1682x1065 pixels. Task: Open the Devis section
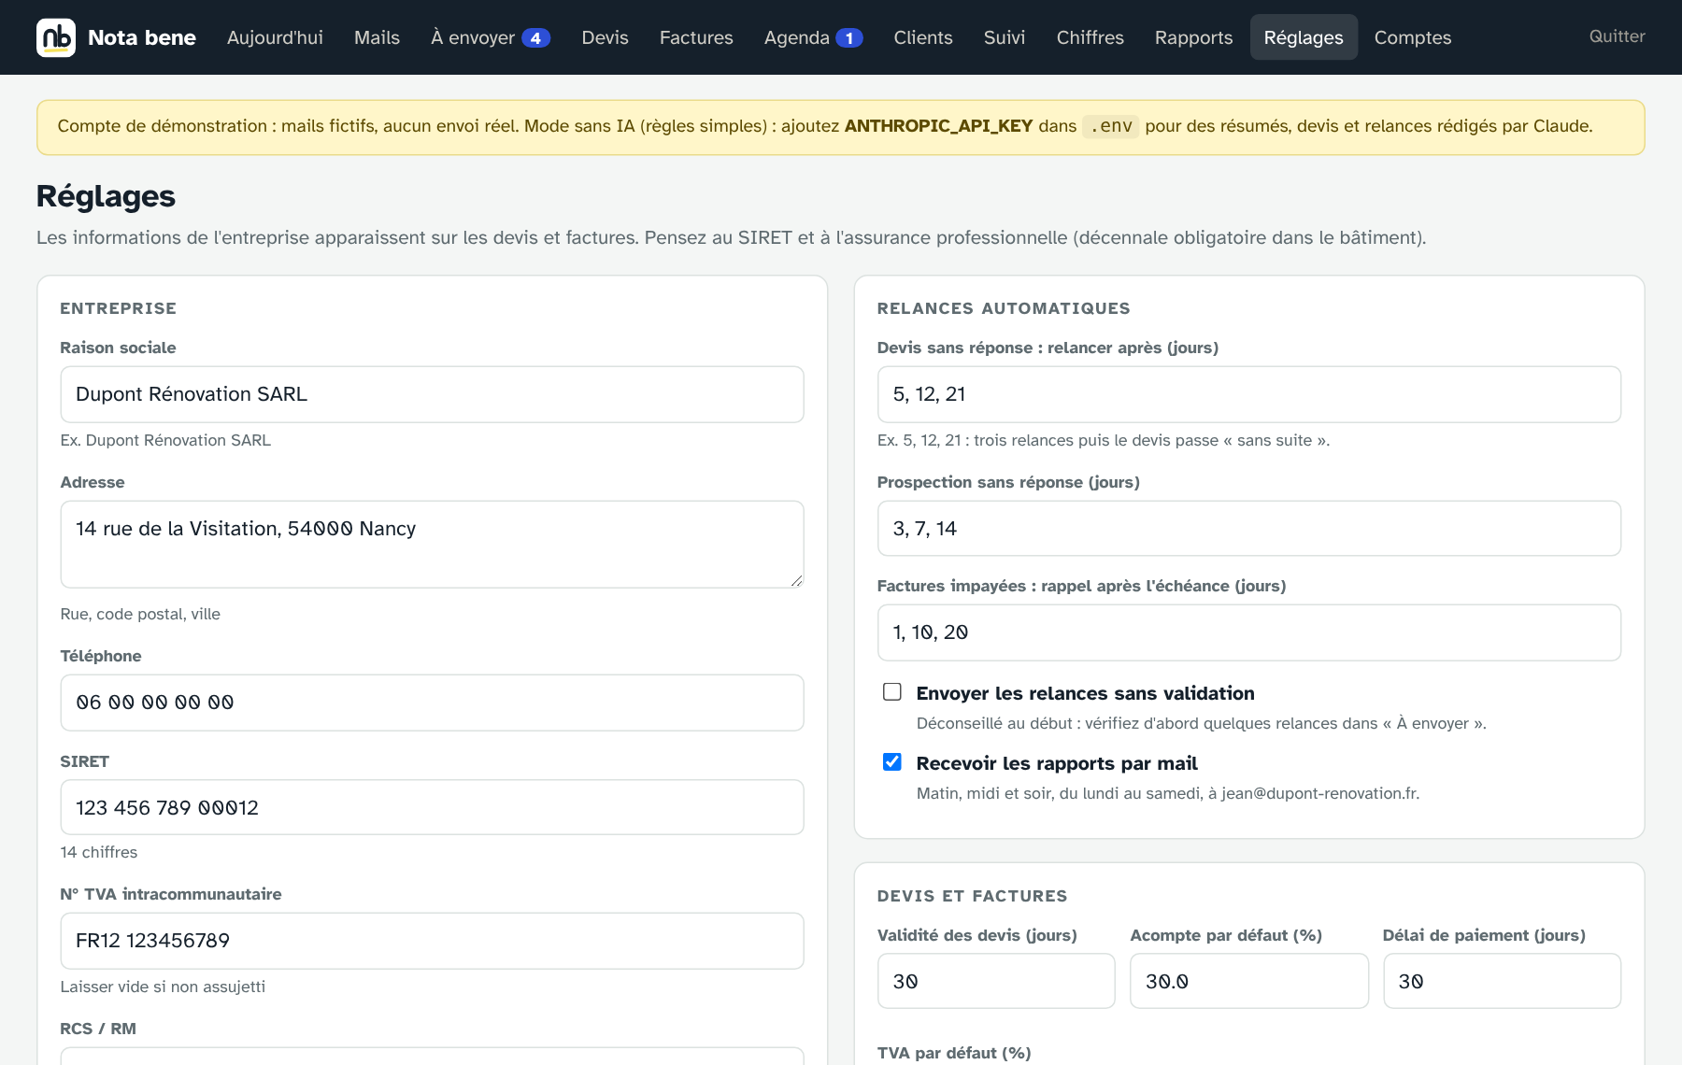point(605,37)
